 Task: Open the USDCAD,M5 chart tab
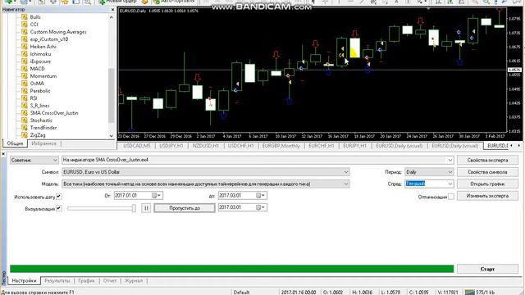tap(137, 146)
